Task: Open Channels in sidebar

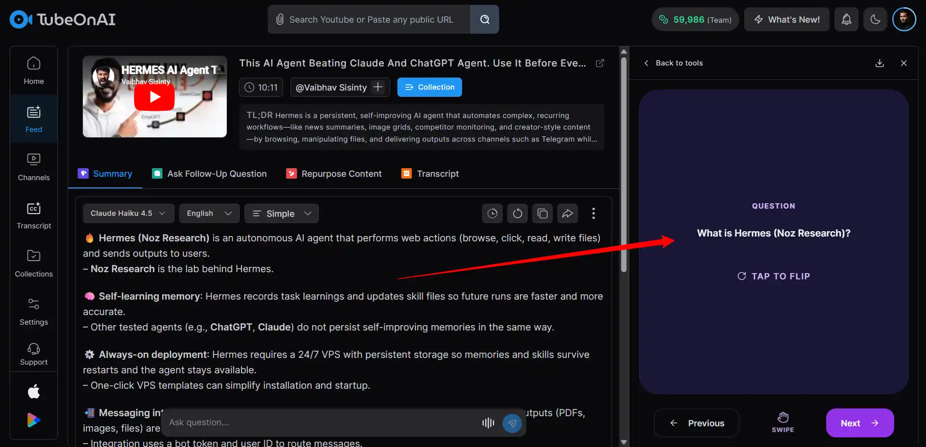Action: (34, 167)
